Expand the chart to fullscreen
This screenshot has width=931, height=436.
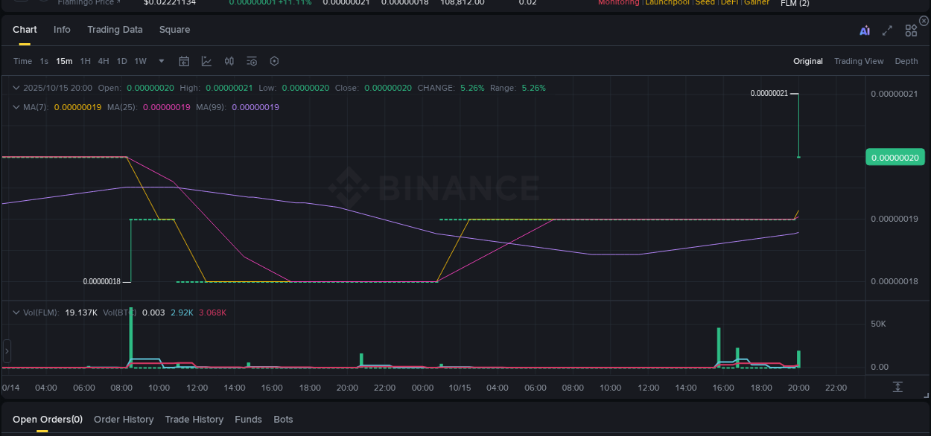(887, 30)
